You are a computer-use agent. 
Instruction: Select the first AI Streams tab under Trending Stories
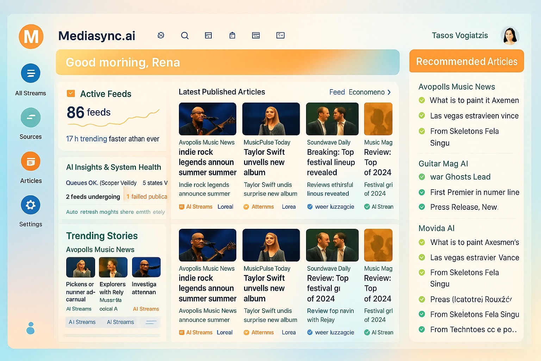pyautogui.click(x=82, y=322)
